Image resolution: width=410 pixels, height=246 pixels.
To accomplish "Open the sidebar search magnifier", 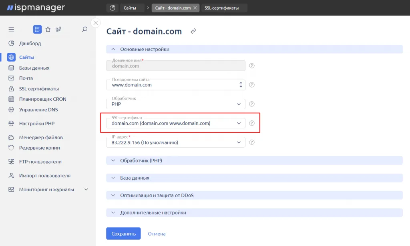I will pos(84,29).
